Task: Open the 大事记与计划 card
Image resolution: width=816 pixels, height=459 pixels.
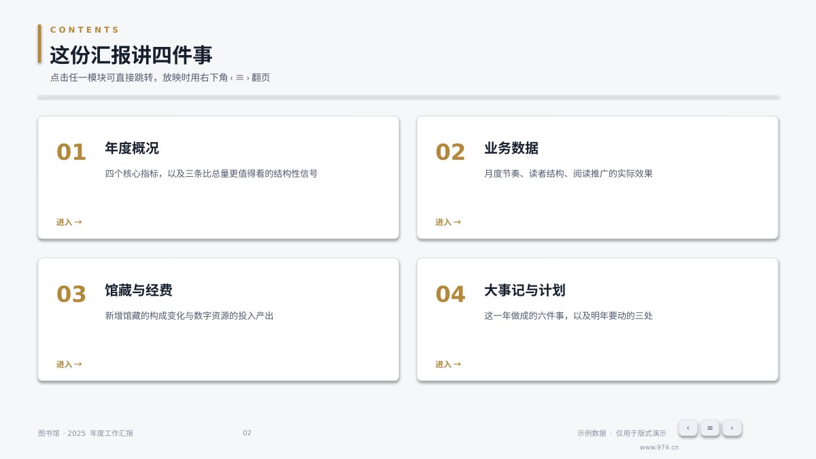Action: [x=598, y=320]
